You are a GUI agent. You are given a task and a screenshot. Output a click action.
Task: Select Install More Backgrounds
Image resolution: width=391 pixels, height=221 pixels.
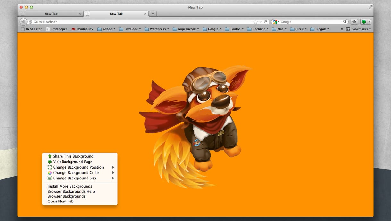tap(80, 186)
